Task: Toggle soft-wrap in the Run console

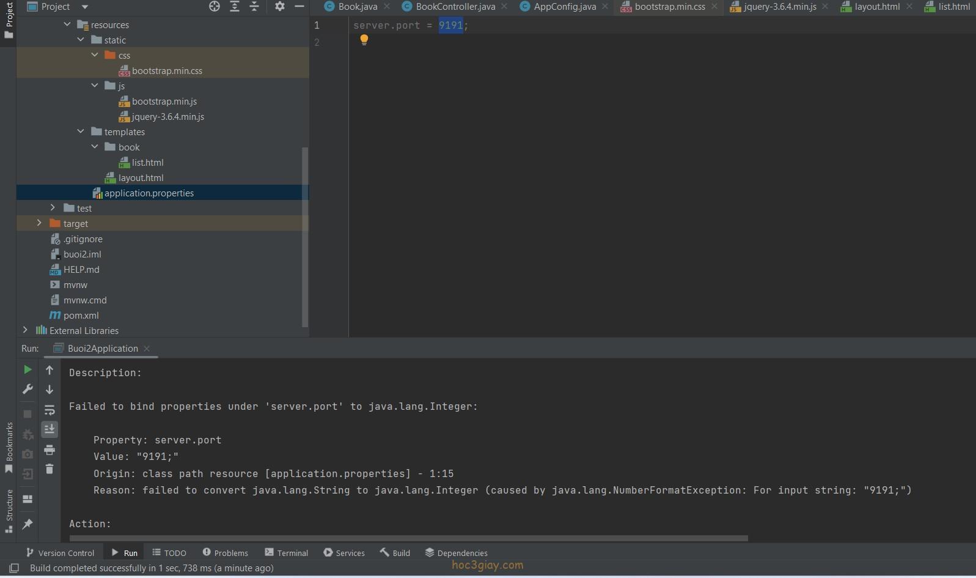Action: (50, 410)
